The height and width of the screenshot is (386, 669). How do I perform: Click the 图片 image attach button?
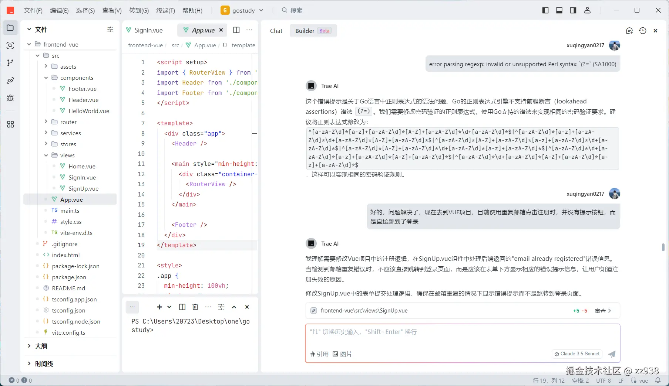(342, 354)
